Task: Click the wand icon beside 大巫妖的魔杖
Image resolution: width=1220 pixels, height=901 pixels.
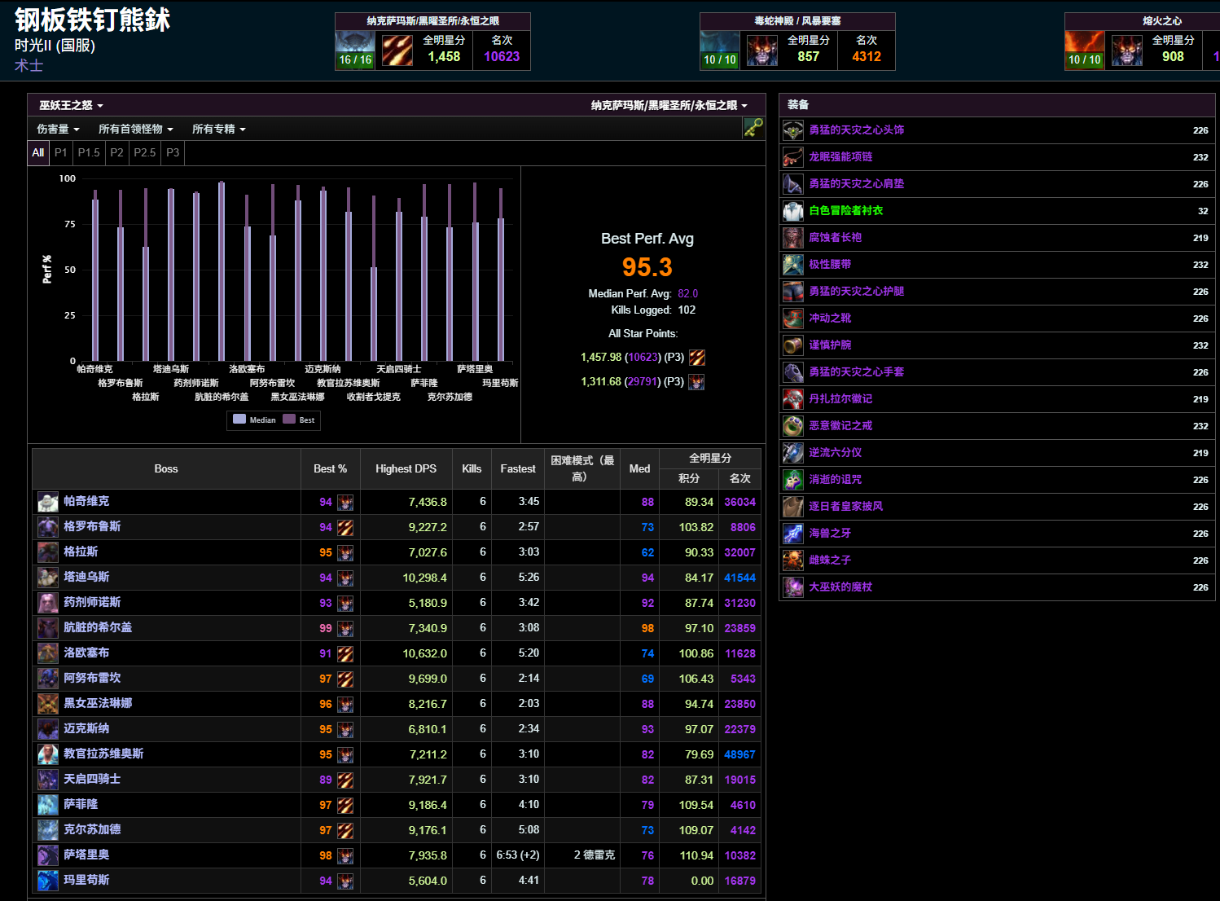Action: click(x=793, y=587)
